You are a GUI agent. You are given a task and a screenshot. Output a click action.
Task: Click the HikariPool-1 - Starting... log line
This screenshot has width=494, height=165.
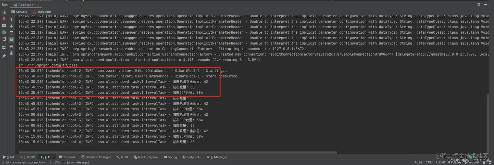[124, 71]
